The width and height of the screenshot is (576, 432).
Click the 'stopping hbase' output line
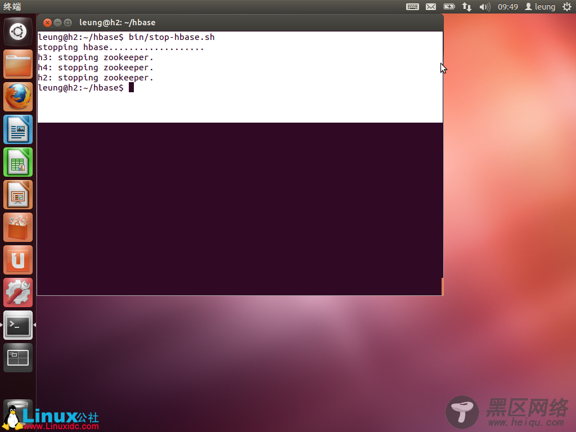pos(121,47)
